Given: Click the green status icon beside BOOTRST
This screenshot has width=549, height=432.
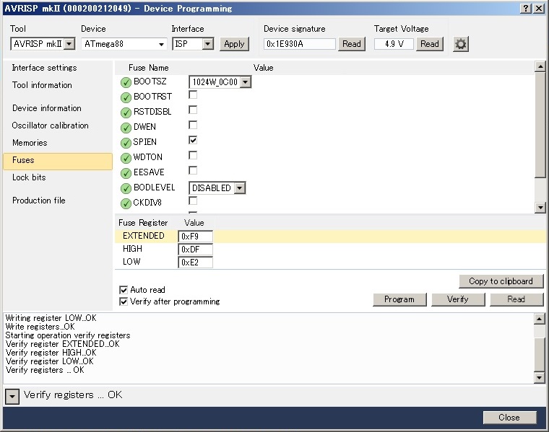Looking at the screenshot, I should (126, 97).
